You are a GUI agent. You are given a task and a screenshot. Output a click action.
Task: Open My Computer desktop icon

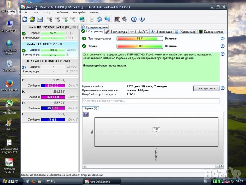click(x=9, y=26)
